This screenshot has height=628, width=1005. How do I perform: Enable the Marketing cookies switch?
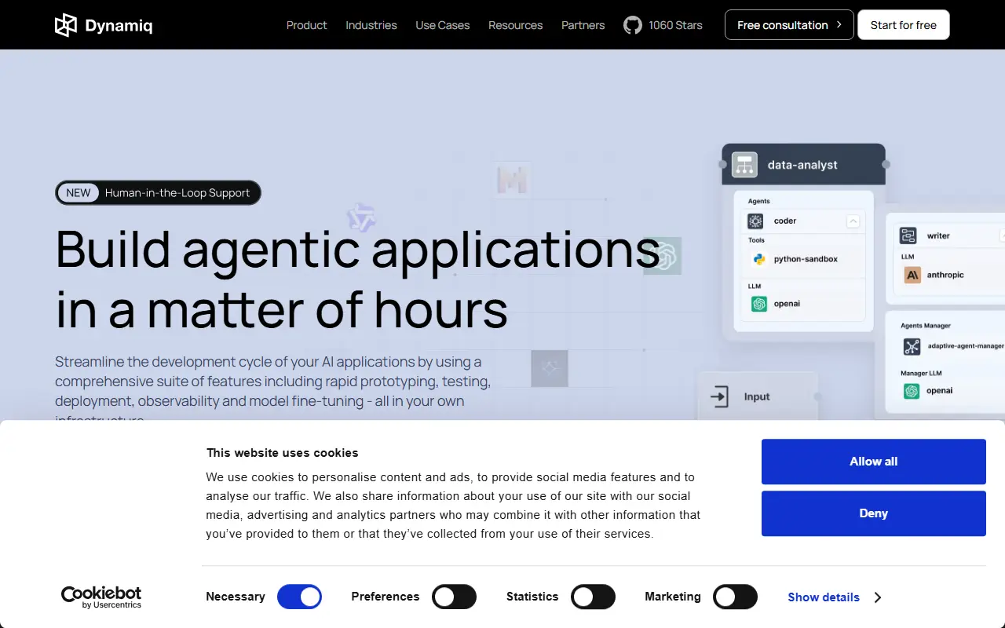pos(735,597)
